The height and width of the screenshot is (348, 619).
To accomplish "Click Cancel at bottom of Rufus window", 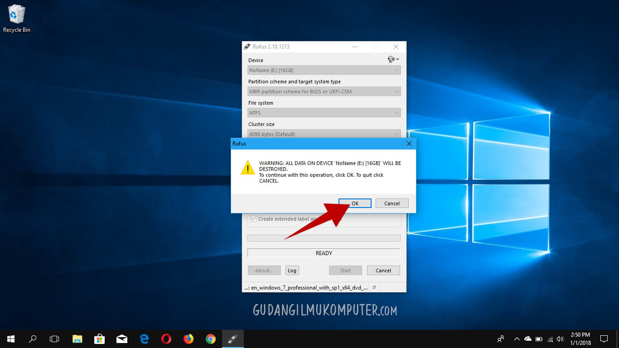I will tap(383, 271).
